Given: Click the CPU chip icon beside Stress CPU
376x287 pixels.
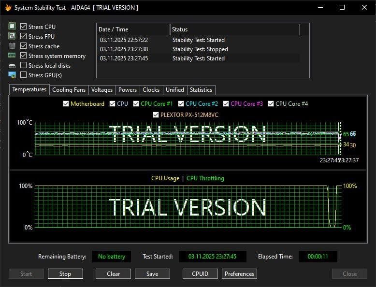Looking at the screenshot, I should tap(12, 27).
